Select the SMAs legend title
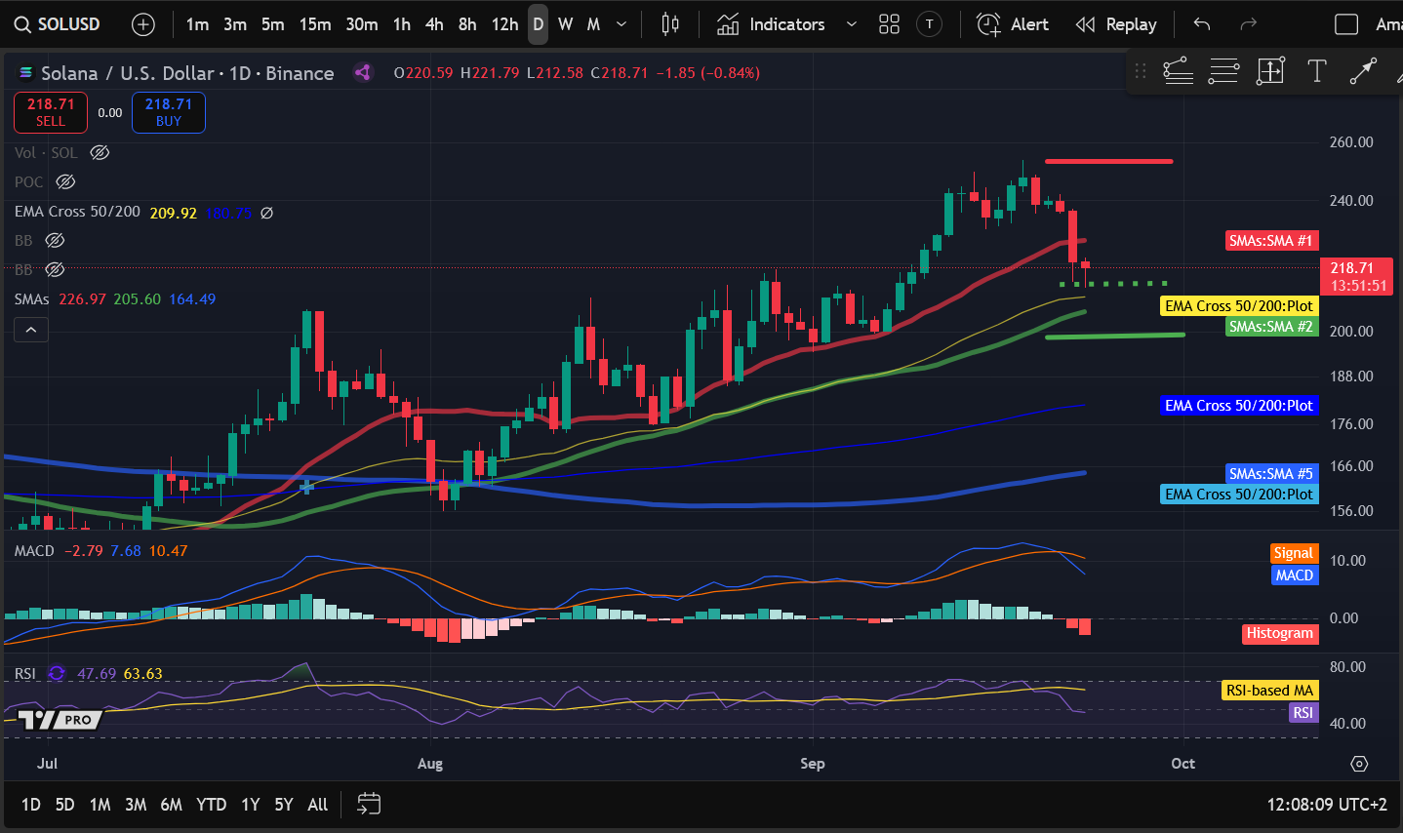The height and width of the screenshot is (833, 1403). tap(32, 298)
